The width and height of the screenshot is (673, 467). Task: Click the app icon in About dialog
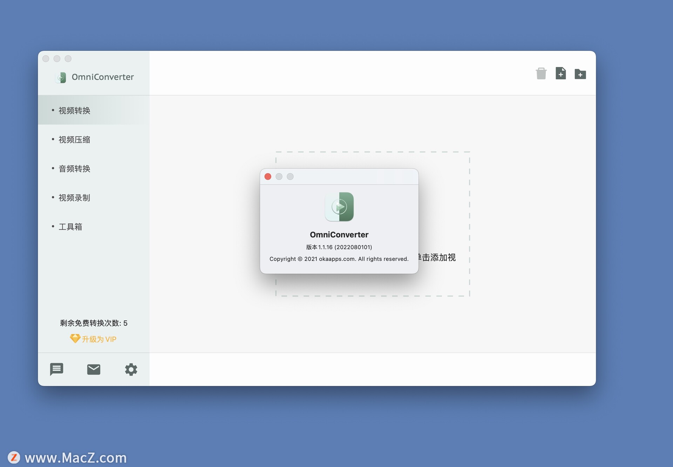(339, 207)
